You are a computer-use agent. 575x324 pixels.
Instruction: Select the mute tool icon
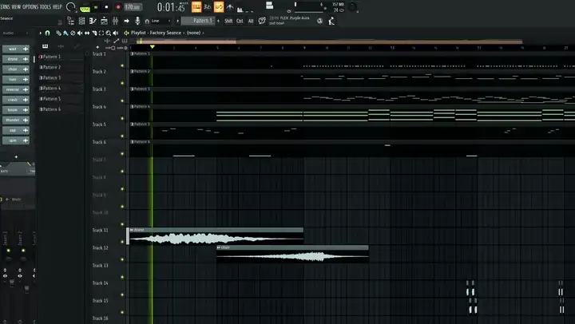coord(80,33)
